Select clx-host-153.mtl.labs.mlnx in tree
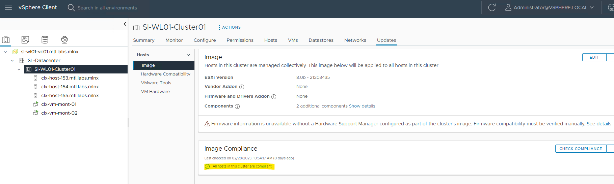 pyautogui.click(x=70, y=78)
